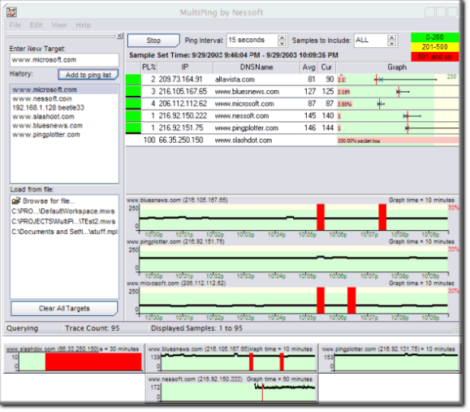Click the yellow 201-500 legend swatch

(x=434, y=47)
